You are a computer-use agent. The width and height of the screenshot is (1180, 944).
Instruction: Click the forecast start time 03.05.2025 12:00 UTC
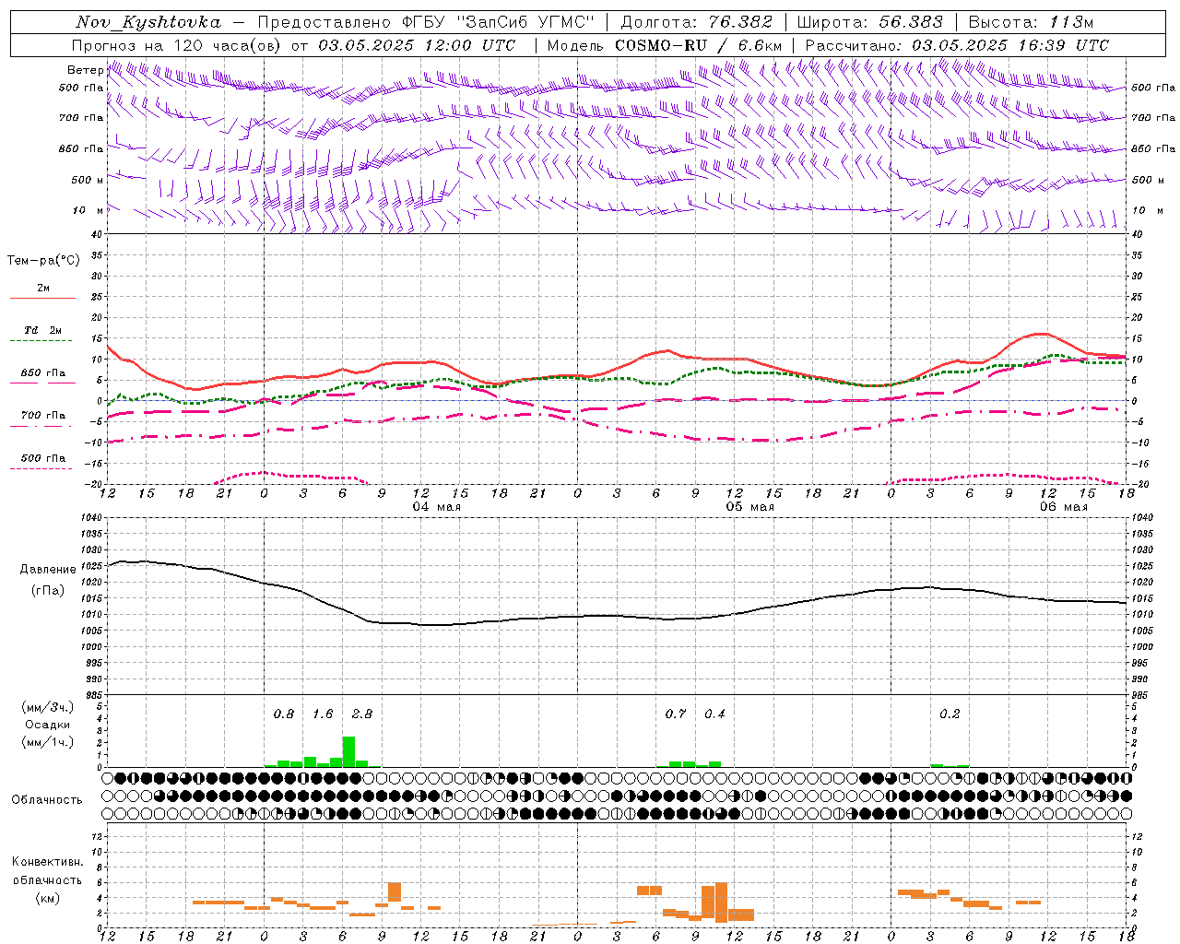[x=417, y=45]
